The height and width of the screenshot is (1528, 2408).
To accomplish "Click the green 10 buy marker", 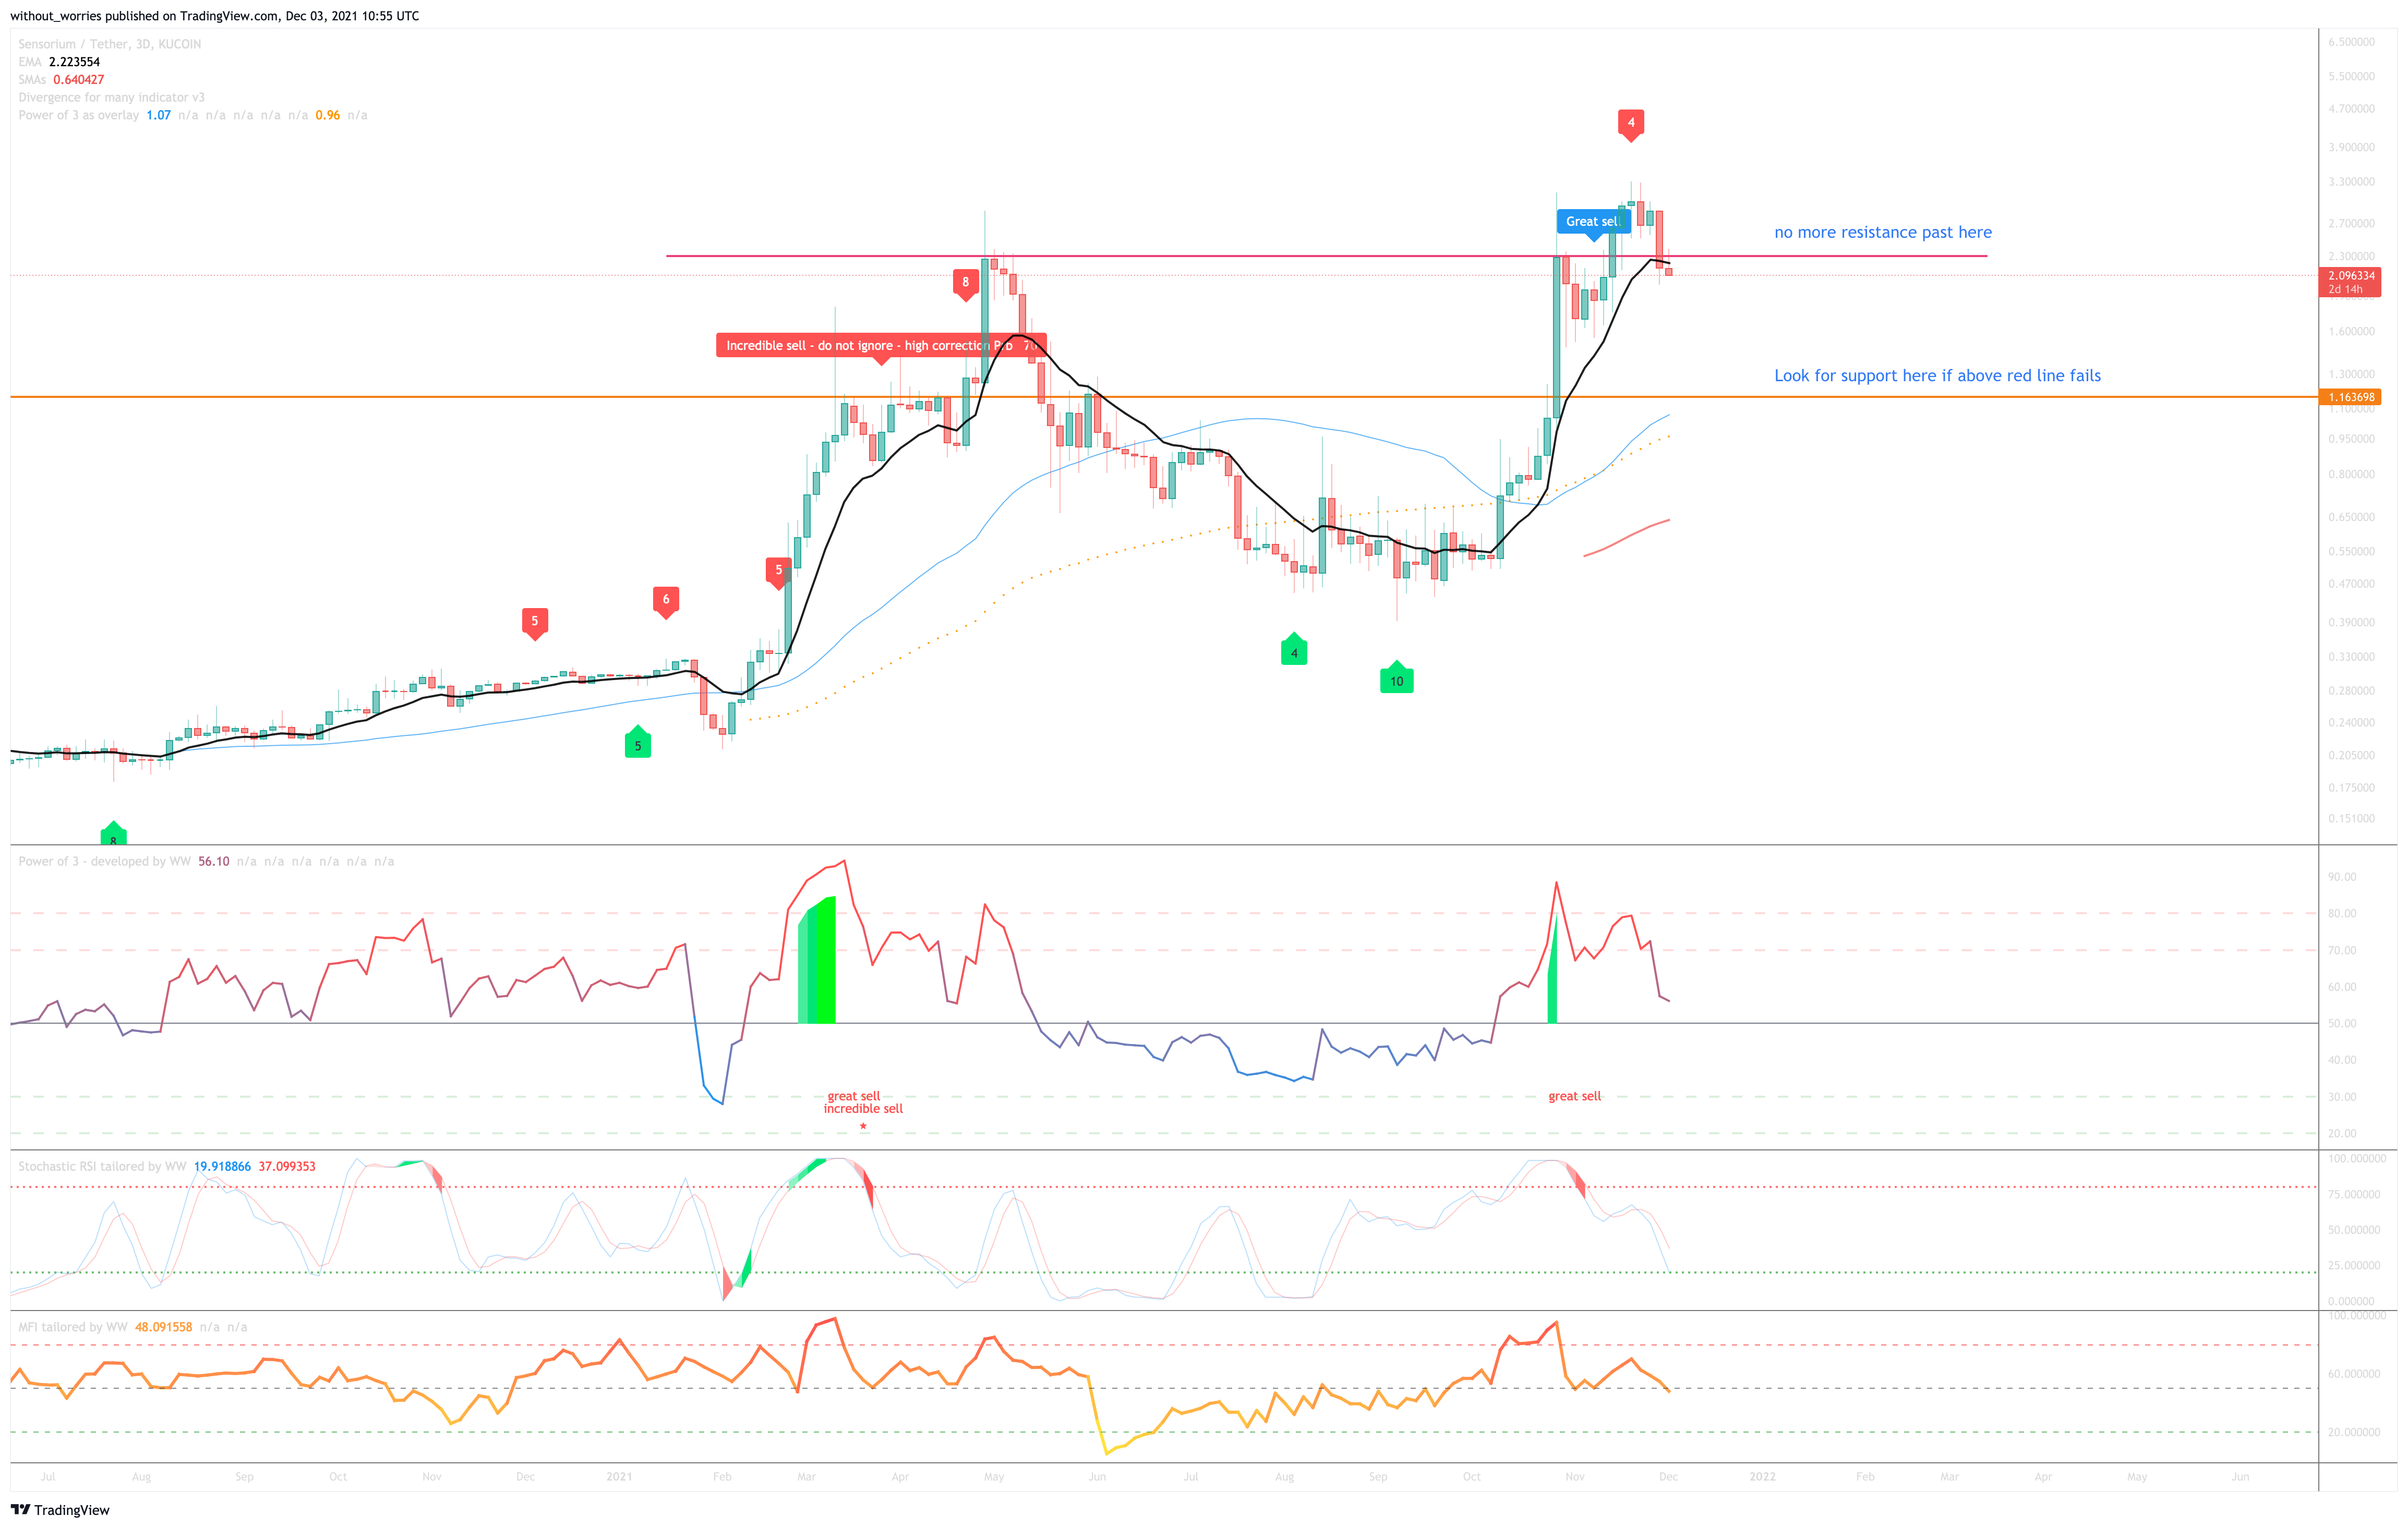I will coord(1397,678).
